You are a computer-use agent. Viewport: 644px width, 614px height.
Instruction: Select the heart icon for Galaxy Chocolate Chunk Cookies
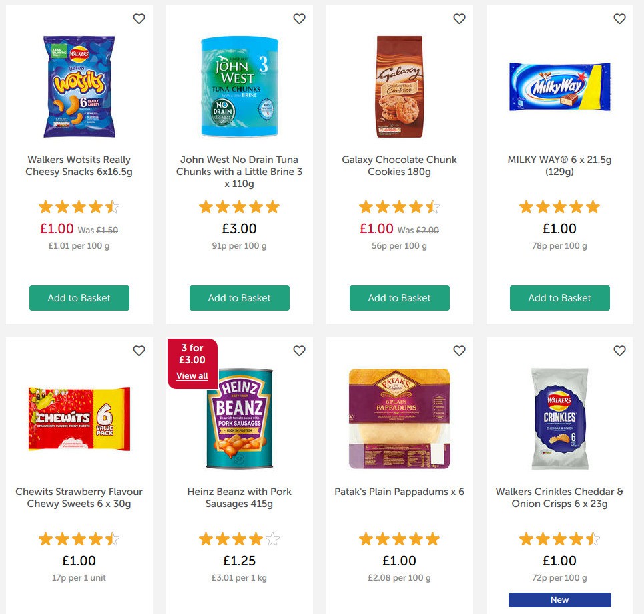[459, 19]
